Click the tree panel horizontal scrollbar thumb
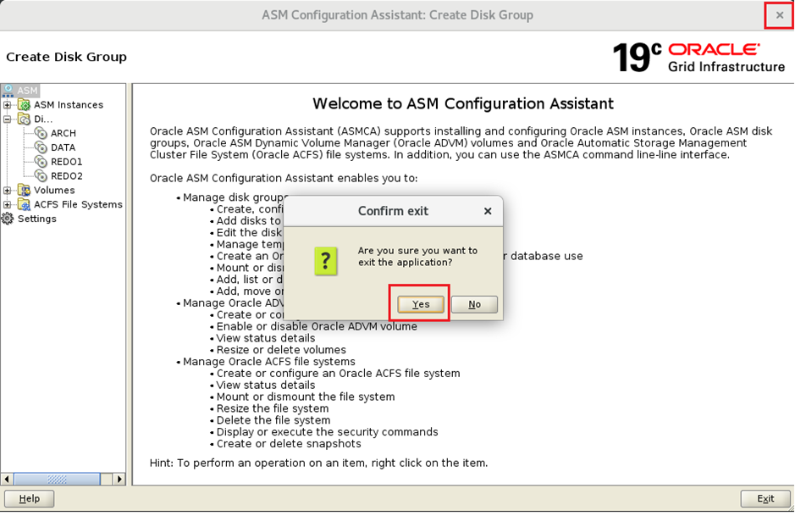 tap(57, 479)
